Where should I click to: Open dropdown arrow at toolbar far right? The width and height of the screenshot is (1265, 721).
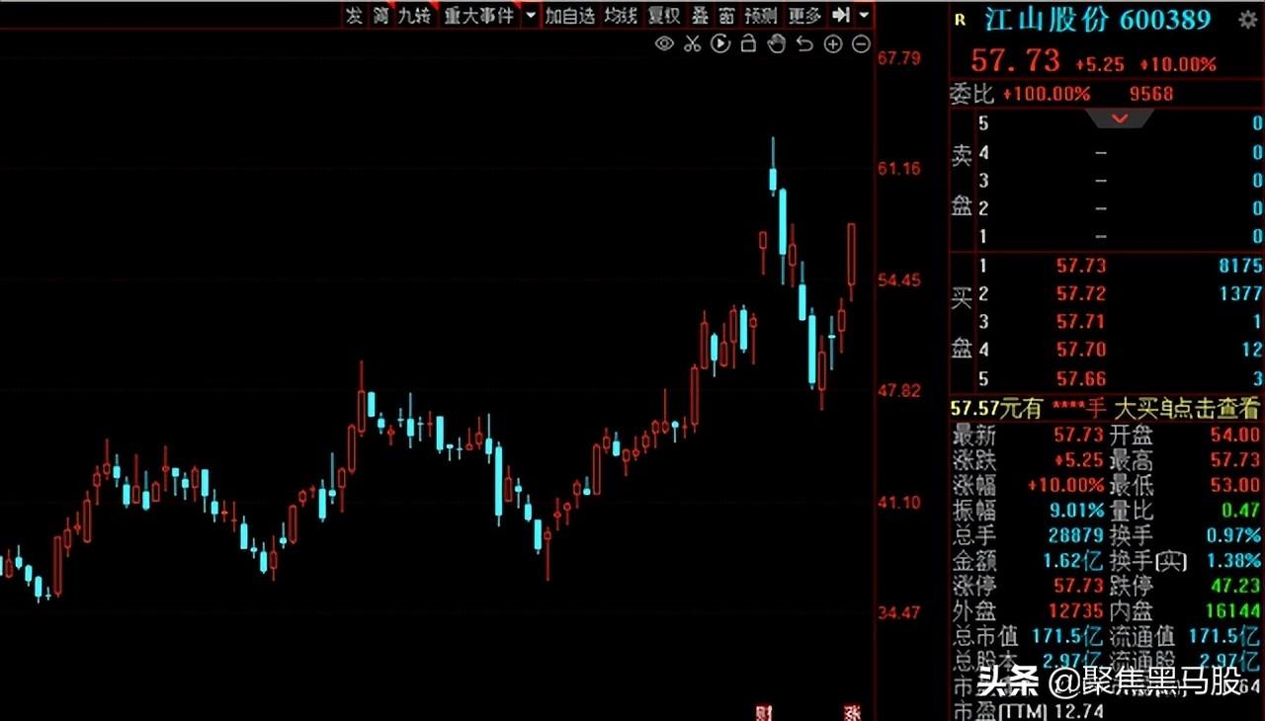(x=865, y=15)
